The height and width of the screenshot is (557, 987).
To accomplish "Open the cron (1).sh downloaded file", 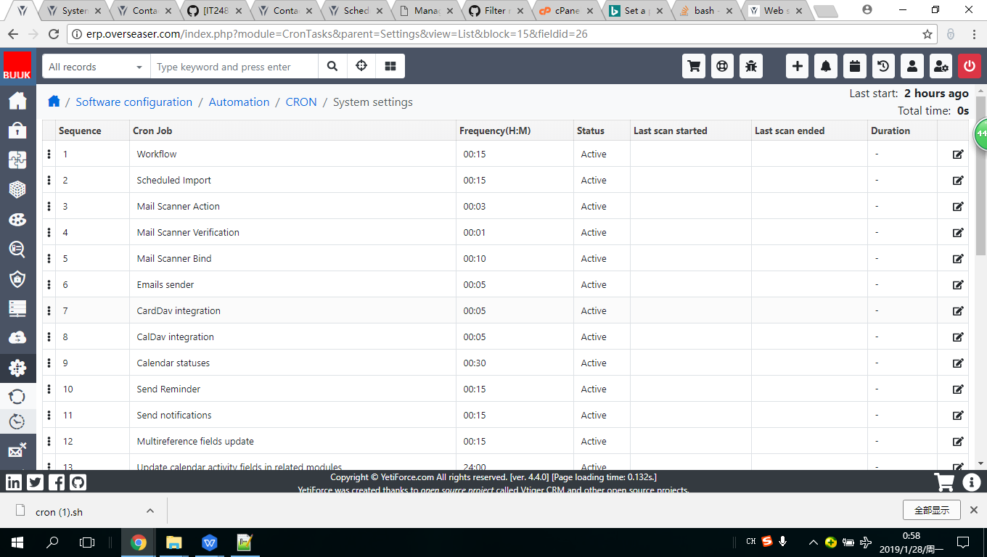I will [59, 511].
